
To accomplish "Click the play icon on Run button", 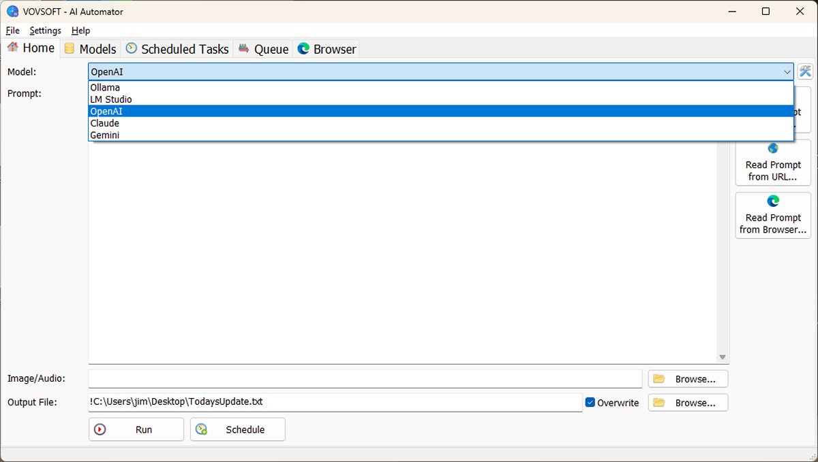I will pyautogui.click(x=100, y=429).
